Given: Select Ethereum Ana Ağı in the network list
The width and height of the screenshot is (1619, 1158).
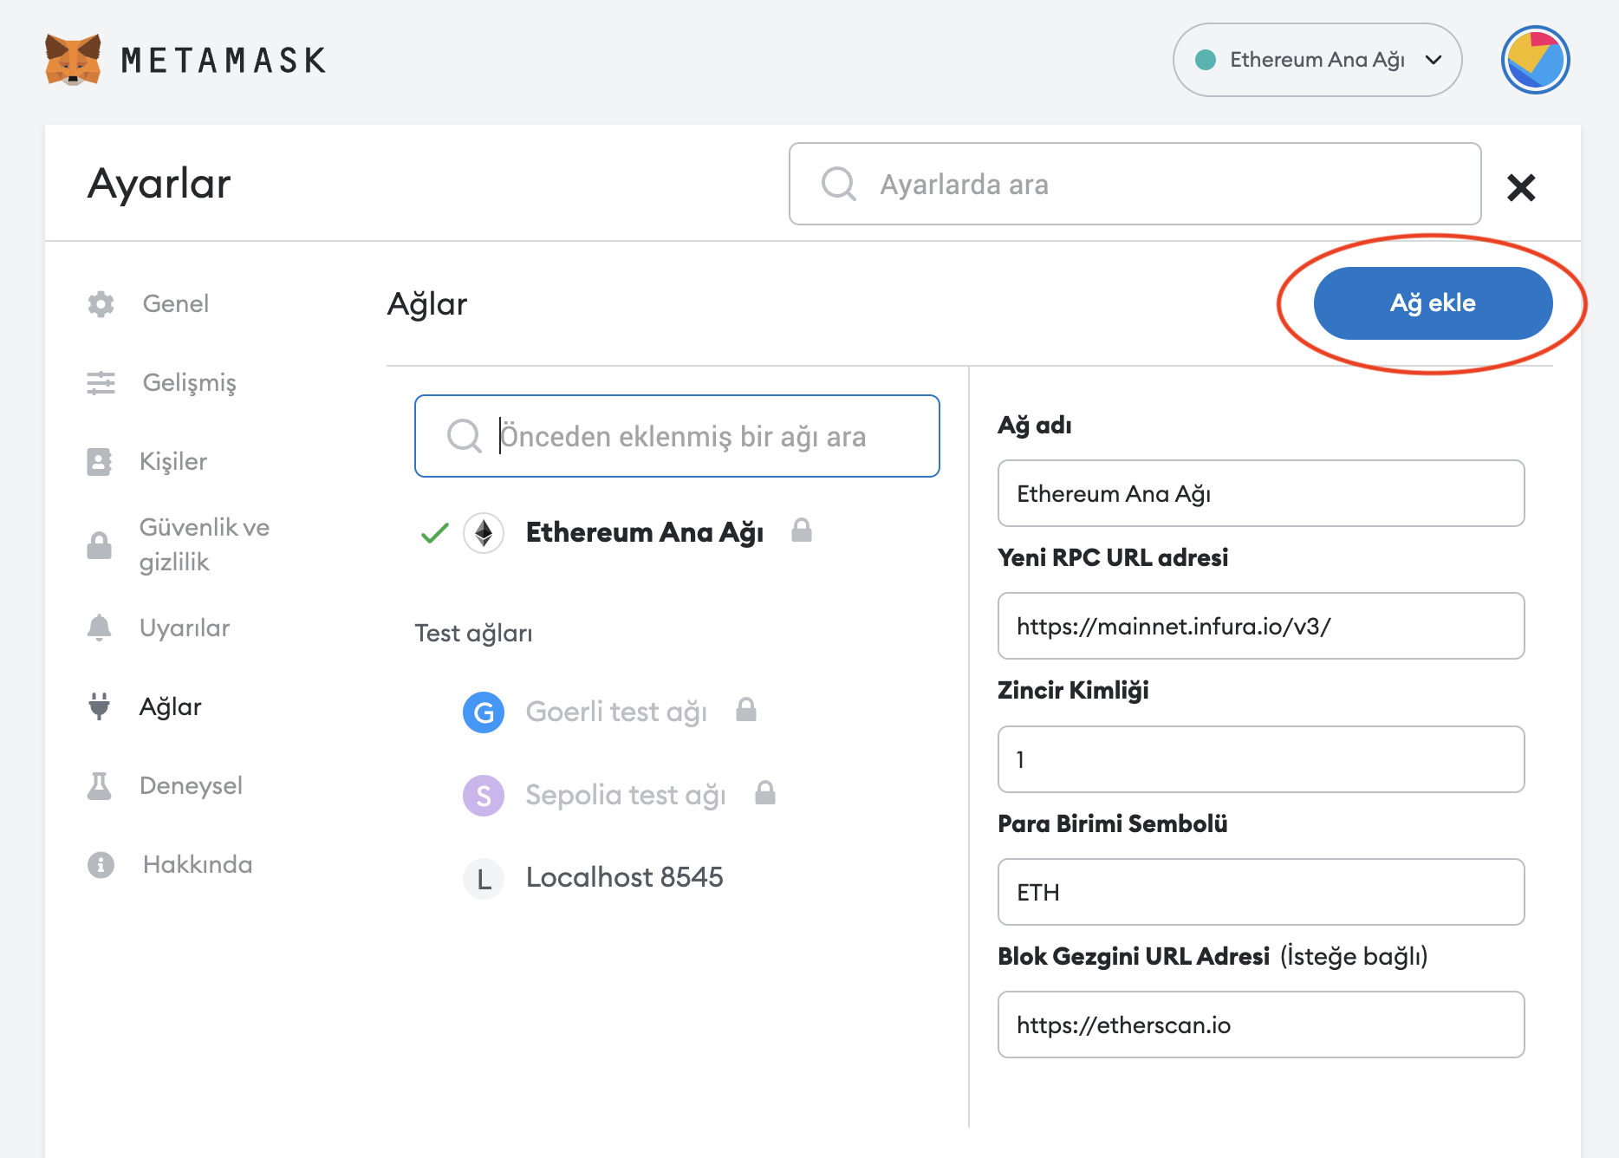Looking at the screenshot, I should pos(645,532).
